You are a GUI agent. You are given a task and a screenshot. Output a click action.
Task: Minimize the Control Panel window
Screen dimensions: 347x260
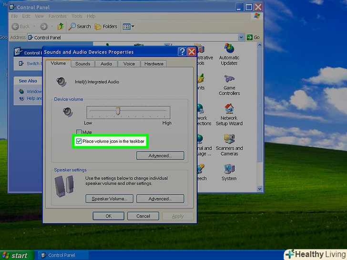pos(238,7)
